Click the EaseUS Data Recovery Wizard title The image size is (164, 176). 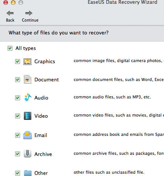tap(122, 2)
